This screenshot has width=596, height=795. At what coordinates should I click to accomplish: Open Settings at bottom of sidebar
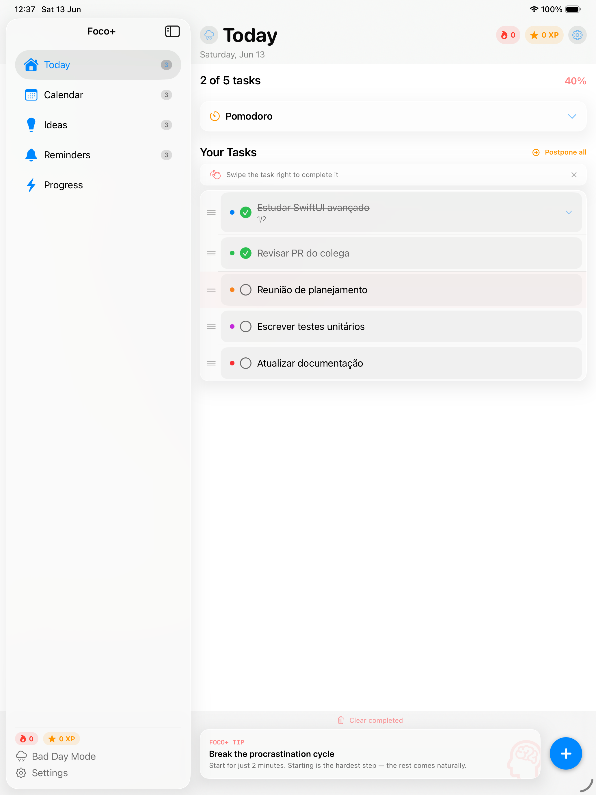(x=42, y=773)
